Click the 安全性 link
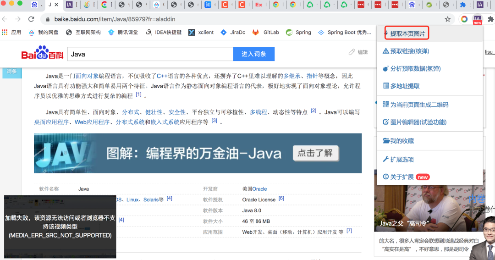Screen dimensions: 495x260 pyautogui.click(x=177, y=112)
